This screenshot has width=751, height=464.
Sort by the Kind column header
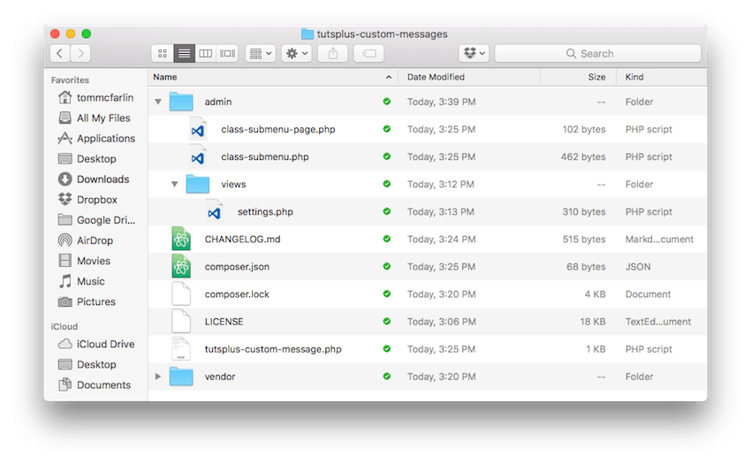pyautogui.click(x=634, y=77)
